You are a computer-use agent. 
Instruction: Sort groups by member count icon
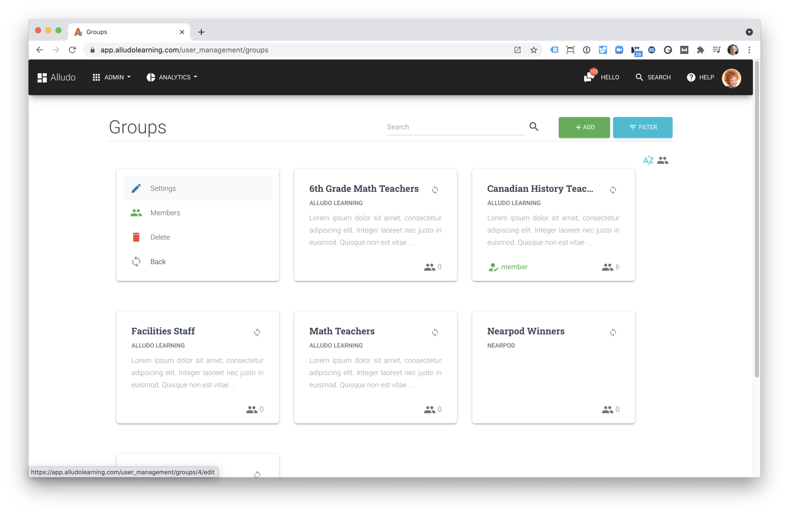tap(662, 160)
